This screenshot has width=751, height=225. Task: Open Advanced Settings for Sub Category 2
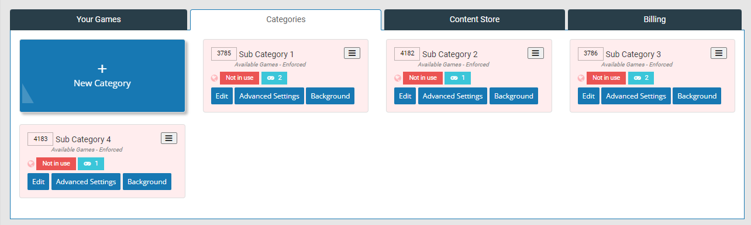[x=453, y=96]
